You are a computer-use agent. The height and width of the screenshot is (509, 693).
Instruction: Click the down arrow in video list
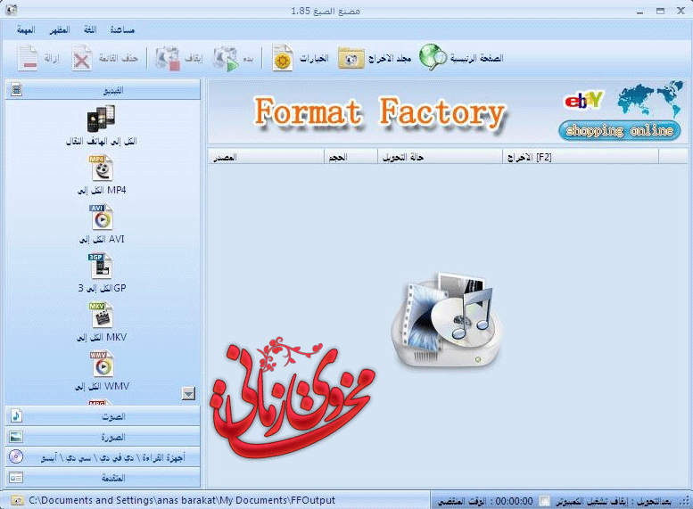[x=188, y=393]
